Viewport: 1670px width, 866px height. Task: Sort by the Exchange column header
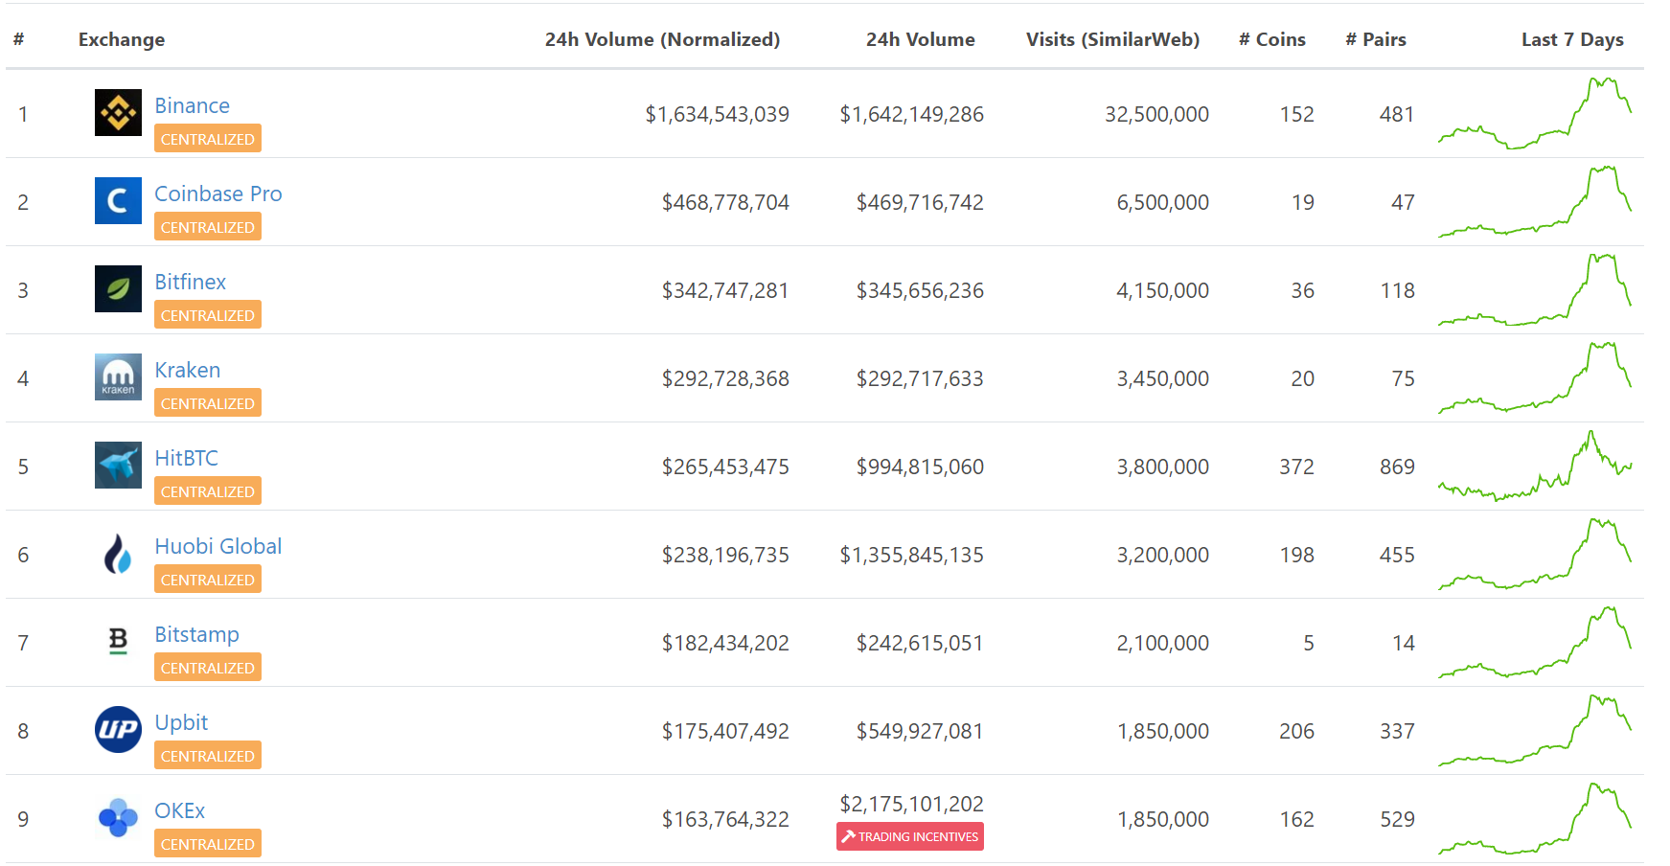[122, 39]
